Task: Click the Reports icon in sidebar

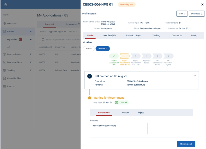Action: (4, 86)
